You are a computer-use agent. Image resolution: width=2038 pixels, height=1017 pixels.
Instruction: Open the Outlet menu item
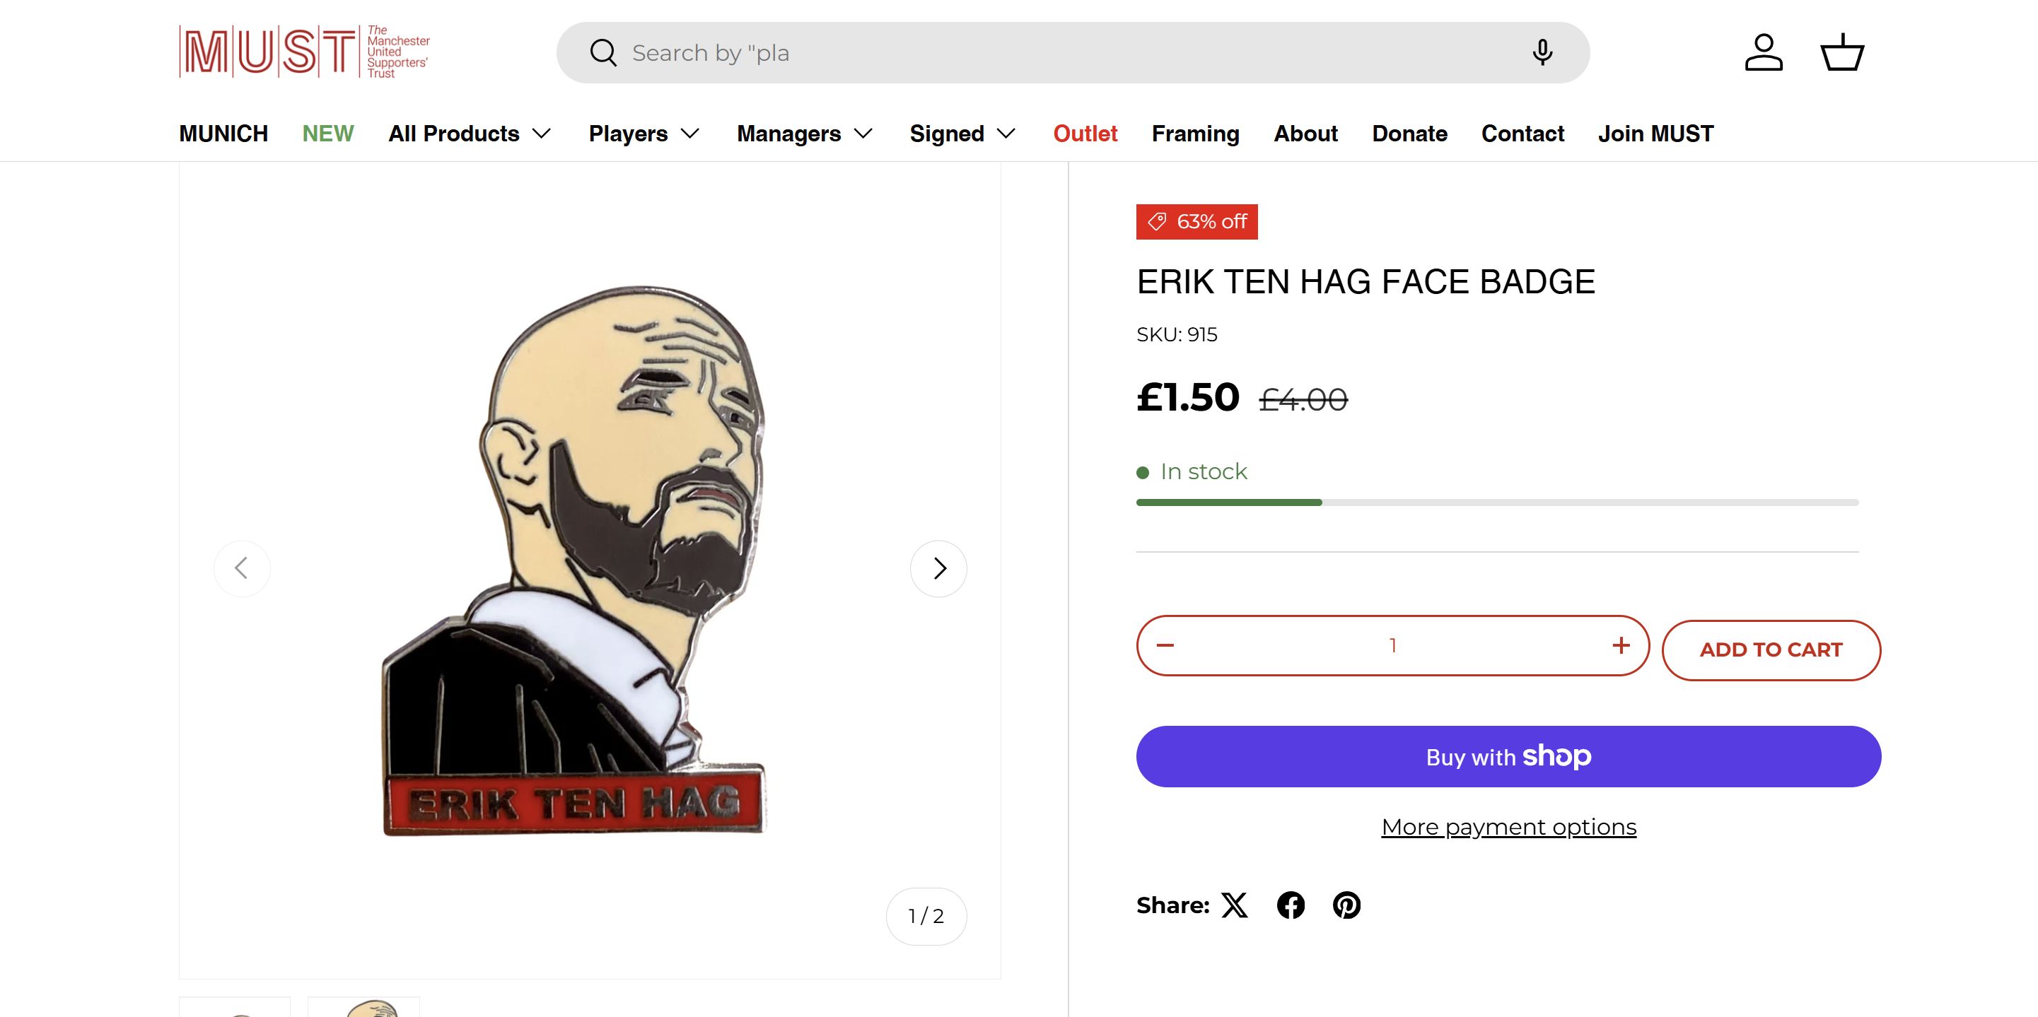(1085, 134)
